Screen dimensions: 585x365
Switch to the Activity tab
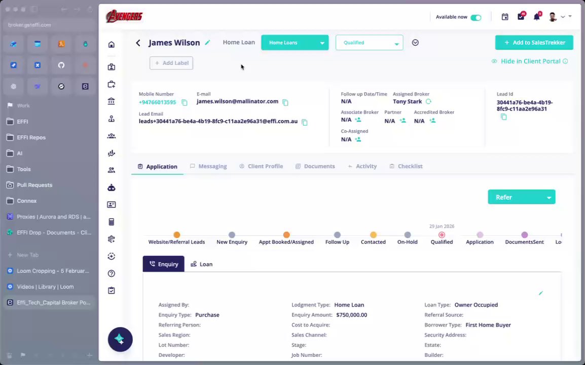(x=362, y=166)
